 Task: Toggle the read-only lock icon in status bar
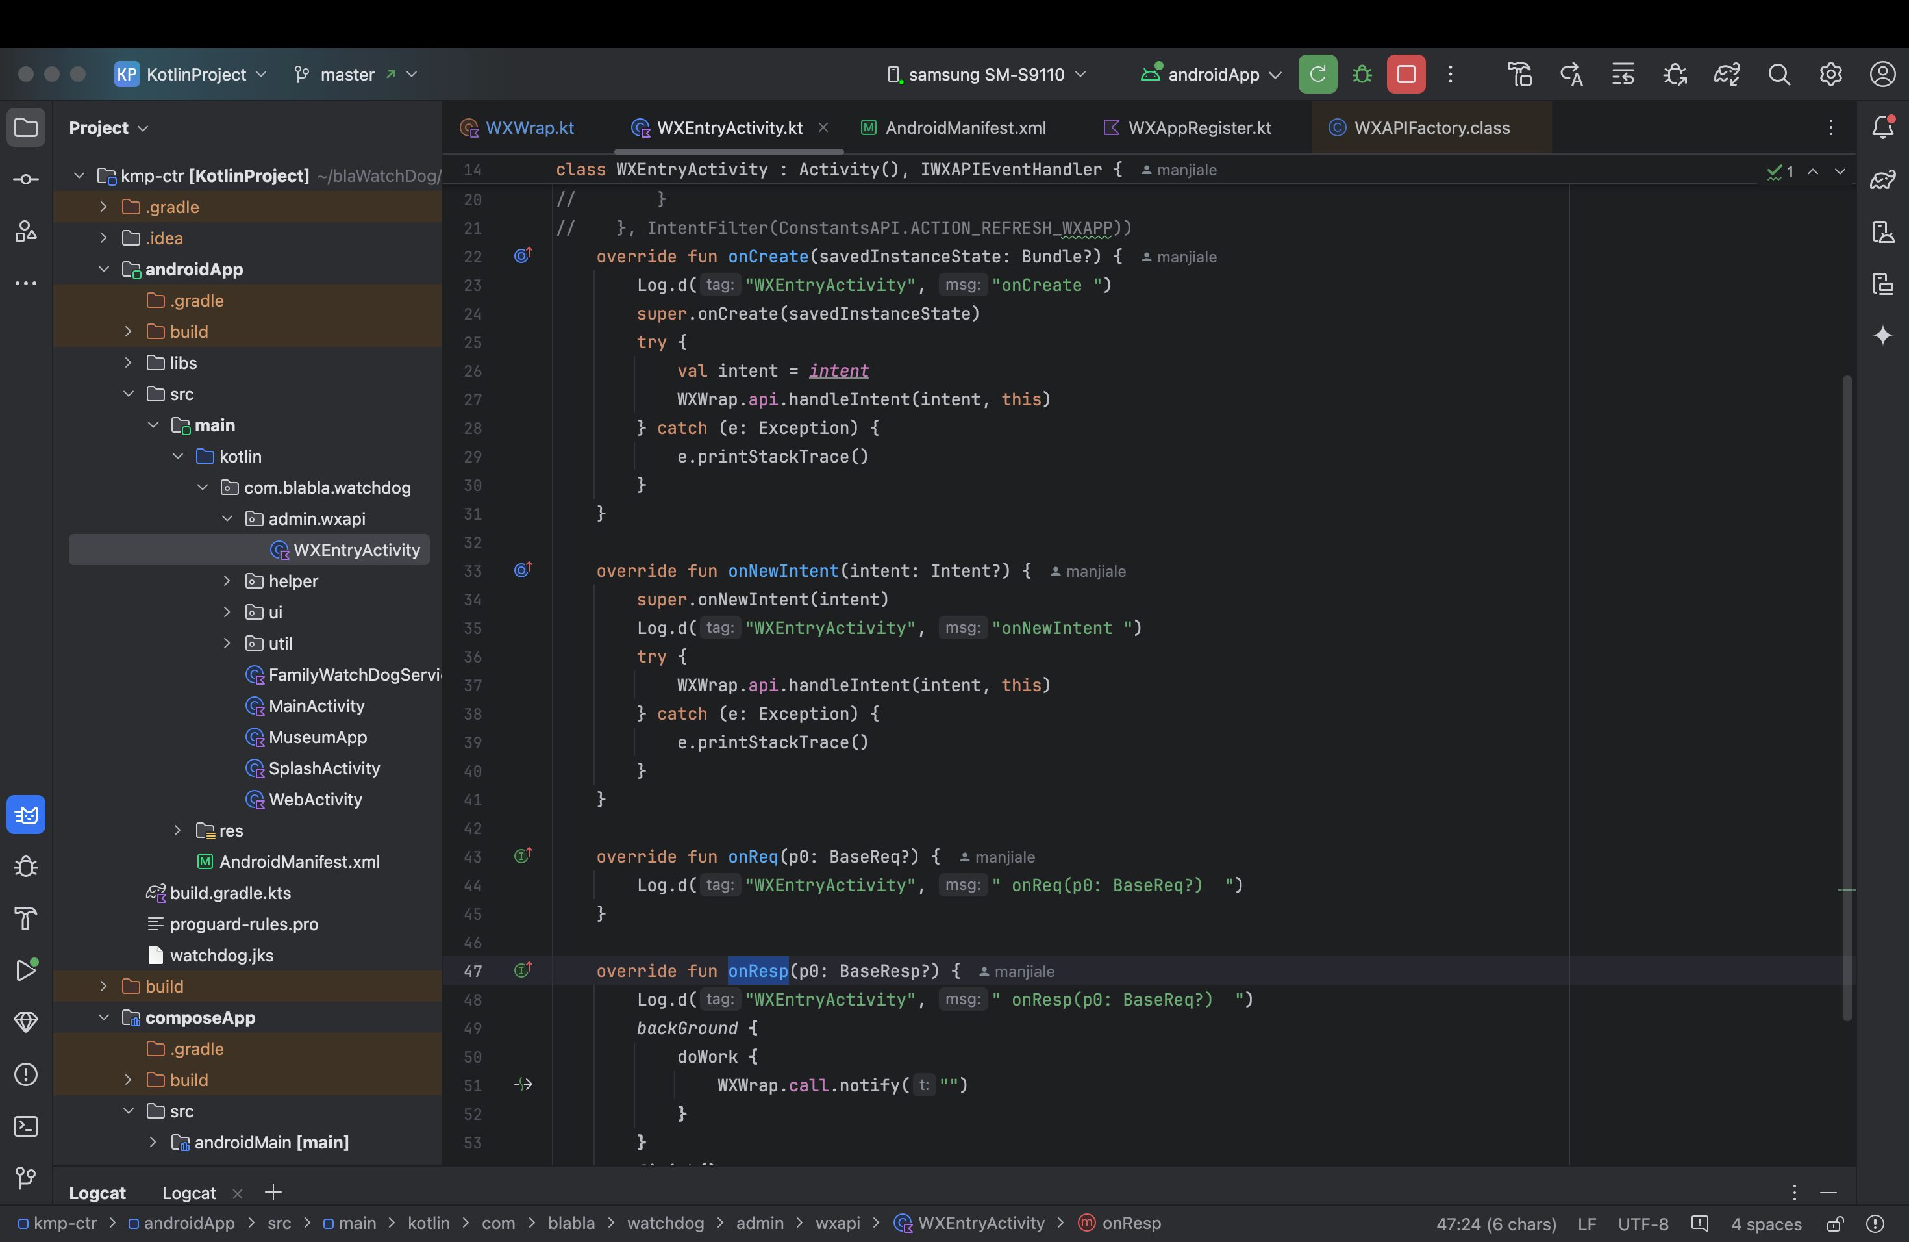point(1835,1224)
